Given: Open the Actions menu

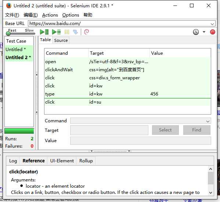Looking at the screenshot, I should click(x=50, y=15).
